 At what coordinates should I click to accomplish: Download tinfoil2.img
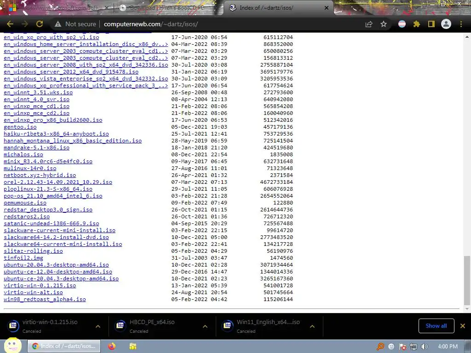click(23, 258)
